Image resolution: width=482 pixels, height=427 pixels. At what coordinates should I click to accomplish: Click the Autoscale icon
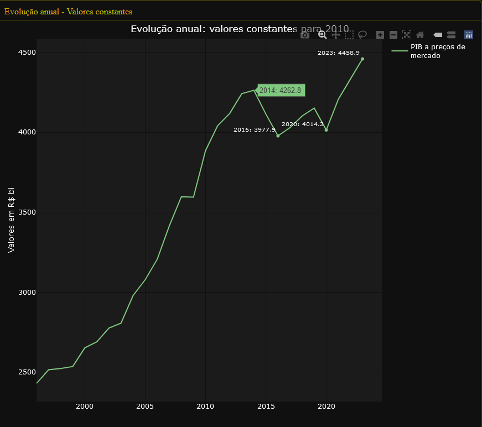click(x=407, y=35)
